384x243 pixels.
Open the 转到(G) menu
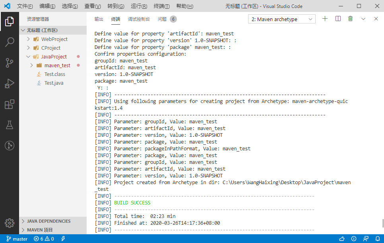[x=116, y=6]
